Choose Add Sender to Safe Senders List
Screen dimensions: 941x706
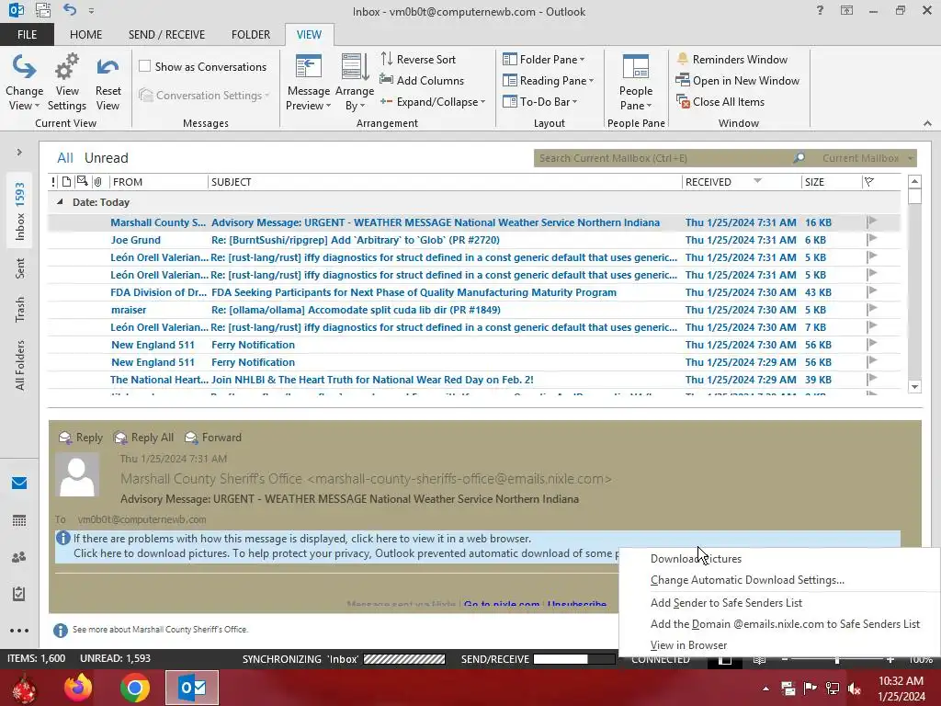(x=726, y=603)
